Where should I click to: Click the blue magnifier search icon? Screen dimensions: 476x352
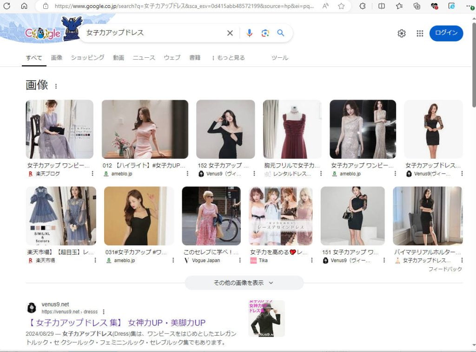pyautogui.click(x=281, y=33)
